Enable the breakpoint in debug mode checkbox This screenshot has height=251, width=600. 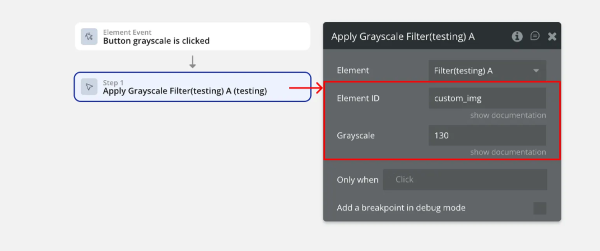(x=539, y=208)
